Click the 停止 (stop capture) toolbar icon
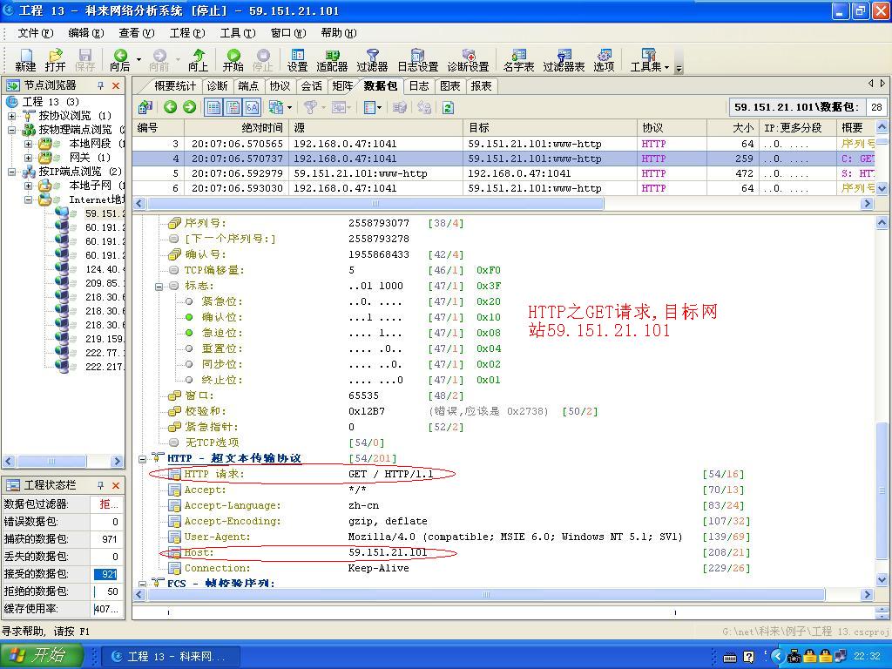 (x=262, y=59)
